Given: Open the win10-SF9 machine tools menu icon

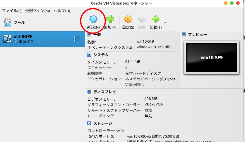Looking at the screenshot, I should (x=76, y=39).
